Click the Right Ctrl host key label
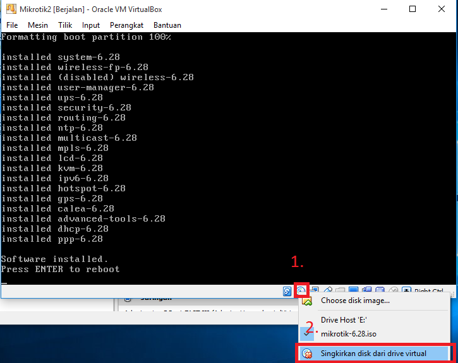The image size is (458, 363). (x=428, y=291)
